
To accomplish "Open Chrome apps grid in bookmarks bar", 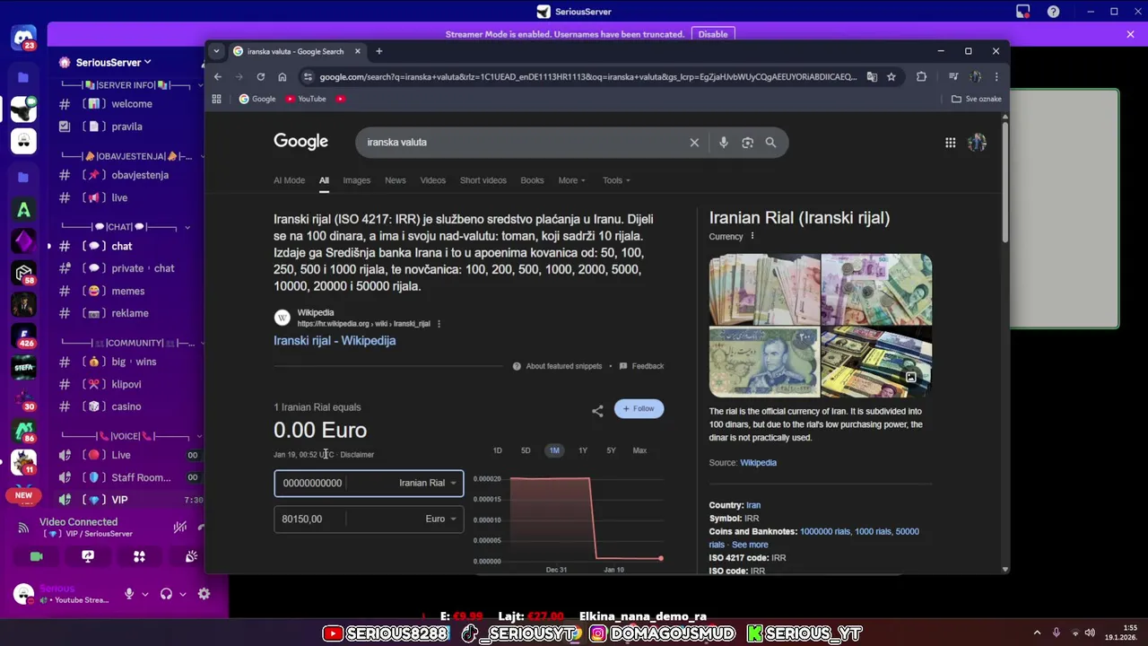I will (x=216, y=99).
